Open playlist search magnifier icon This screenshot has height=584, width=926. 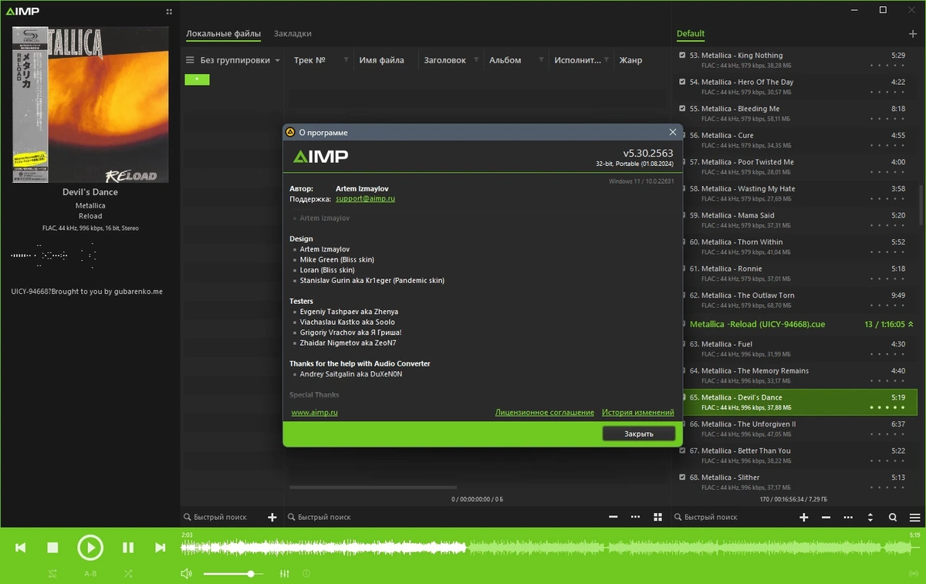pyautogui.click(x=893, y=517)
